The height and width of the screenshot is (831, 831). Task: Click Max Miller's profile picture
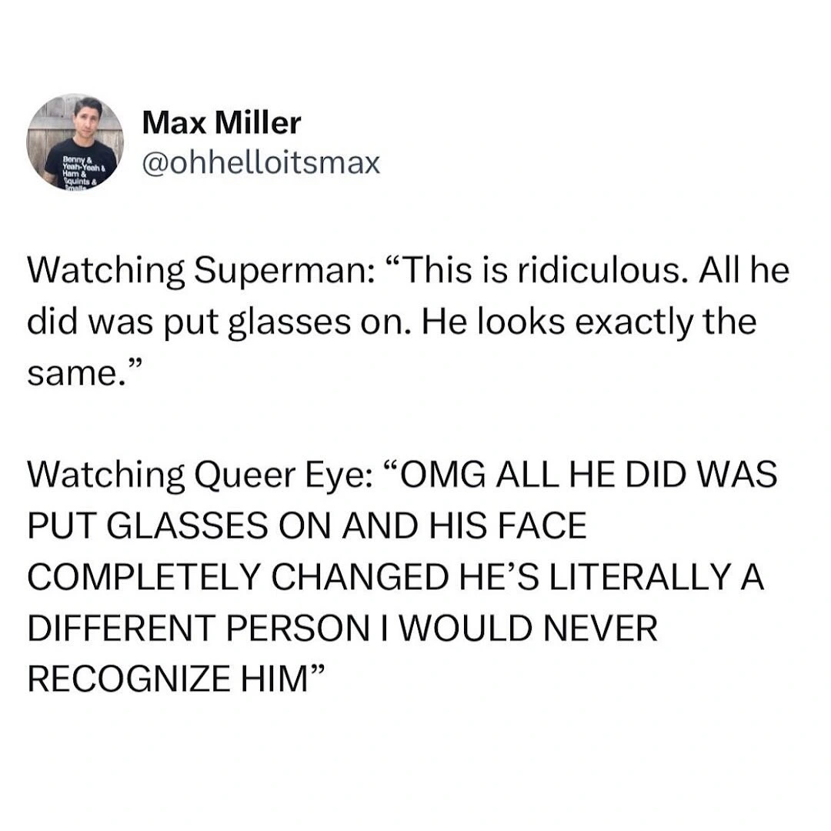pyautogui.click(x=75, y=142)
